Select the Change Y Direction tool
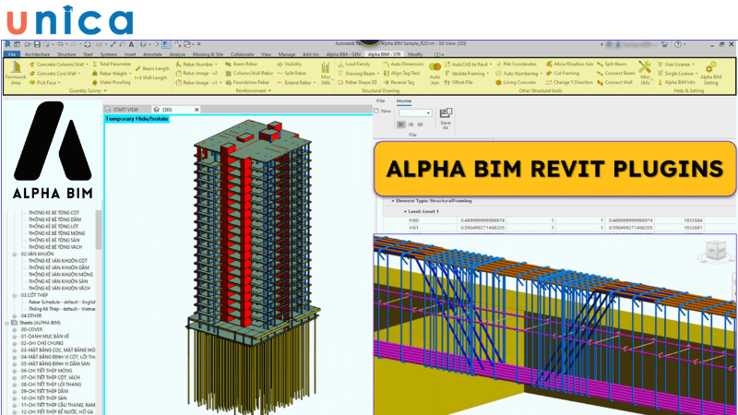 tap(569, 82)
